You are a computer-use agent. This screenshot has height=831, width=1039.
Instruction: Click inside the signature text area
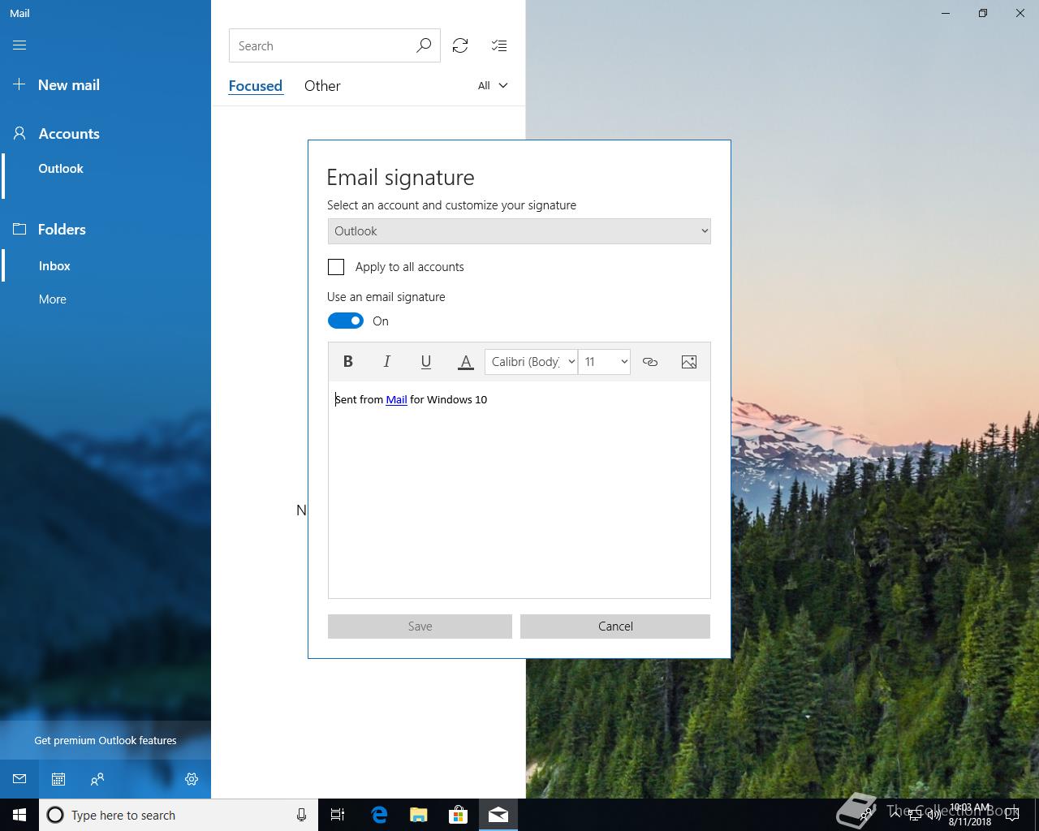[x=519, y=490]
